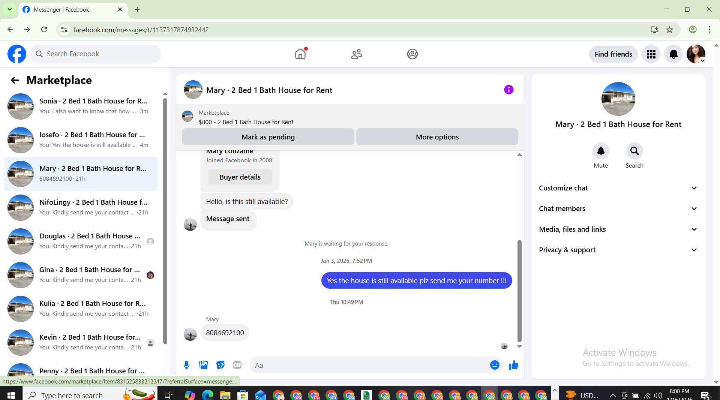The width and height of the screenshot is (720, 400).
Task: Click the Find friends button
Action: click(613, 54)
